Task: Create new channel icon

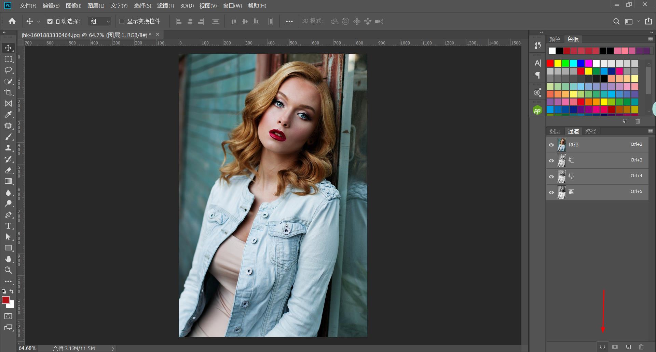Action: coord(628,347)
